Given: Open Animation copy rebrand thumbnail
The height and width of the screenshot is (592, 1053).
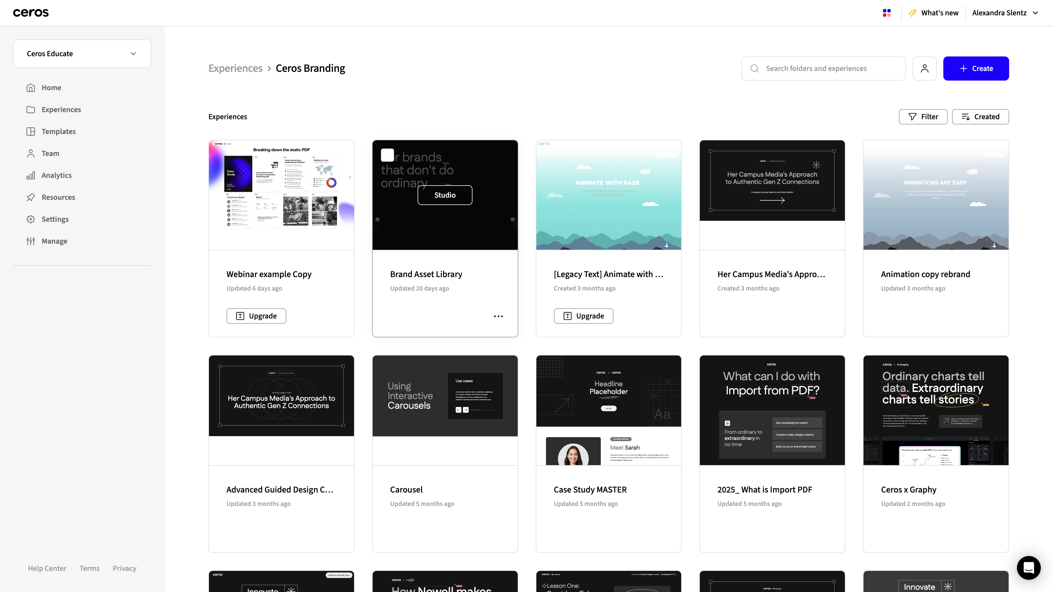Looking at the screenshot, I should (x=936, y=195).
